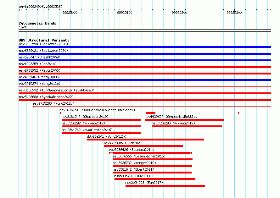280x198 pixels.
Task: Open variant nsv3326292 (Audano2019)
Action: click(x=83, y=123)
